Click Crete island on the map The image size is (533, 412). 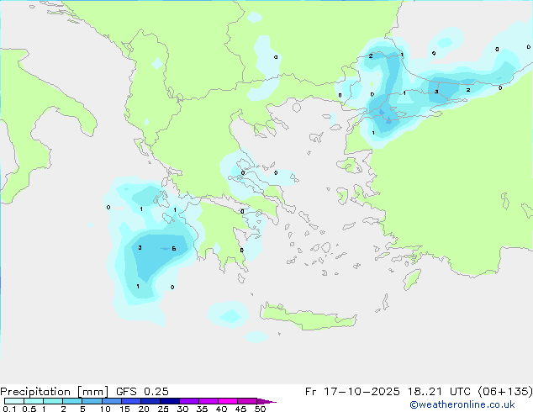308,318
